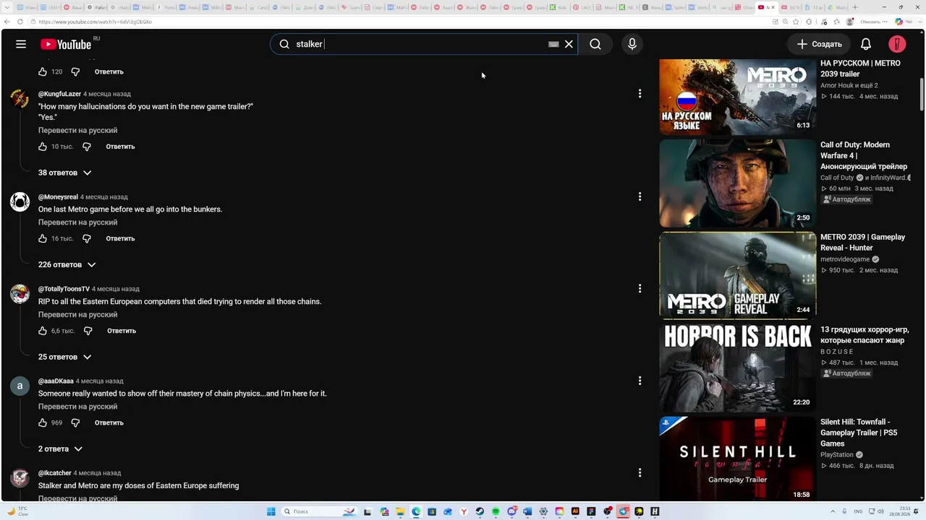The image size is (926, 520).
Task: Open more actions for @KungfuLazer comment
Action: [x=640, y=94]
